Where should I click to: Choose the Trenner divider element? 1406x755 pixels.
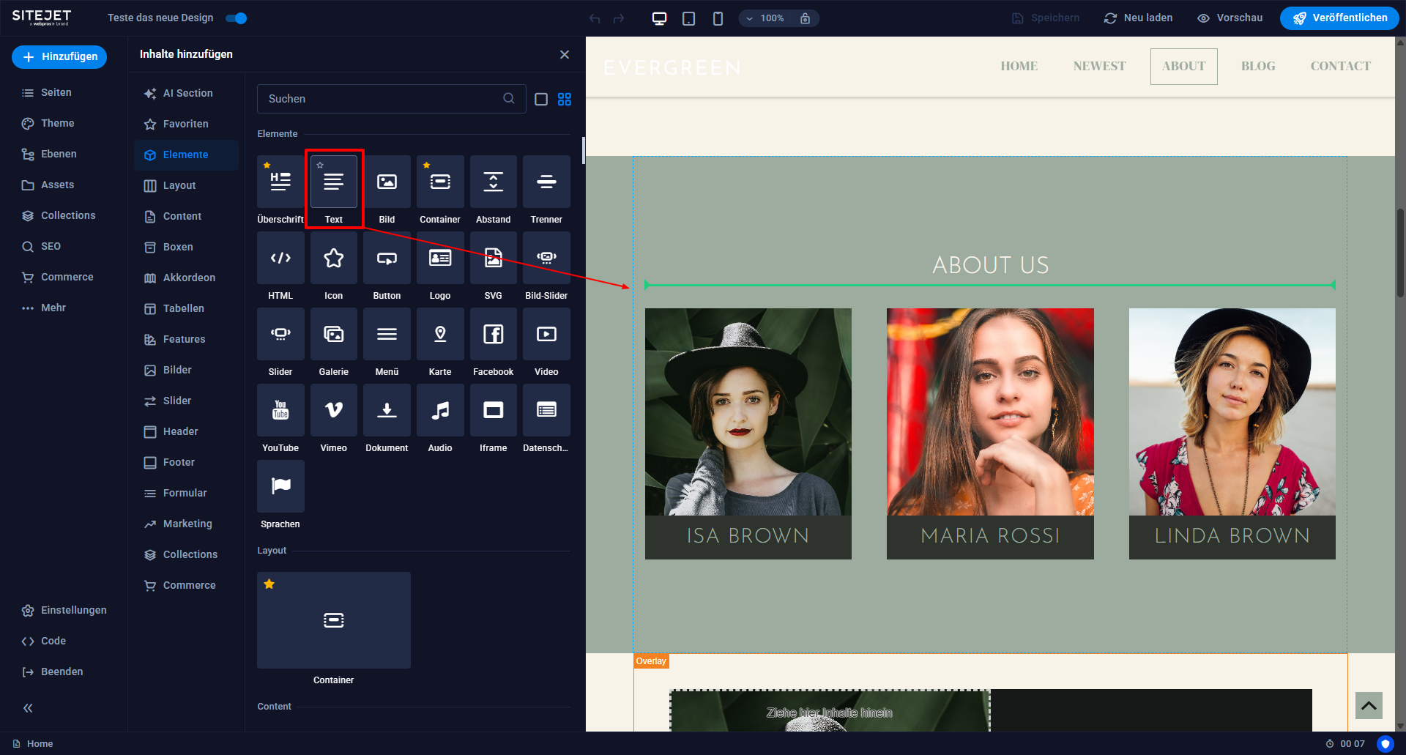[x=546, y=182]
